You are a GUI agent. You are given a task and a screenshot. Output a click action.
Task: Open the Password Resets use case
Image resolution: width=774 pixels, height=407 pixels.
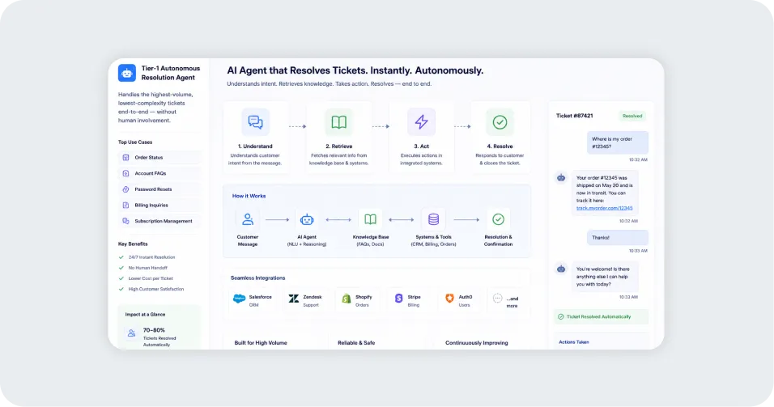click(160, 189)
